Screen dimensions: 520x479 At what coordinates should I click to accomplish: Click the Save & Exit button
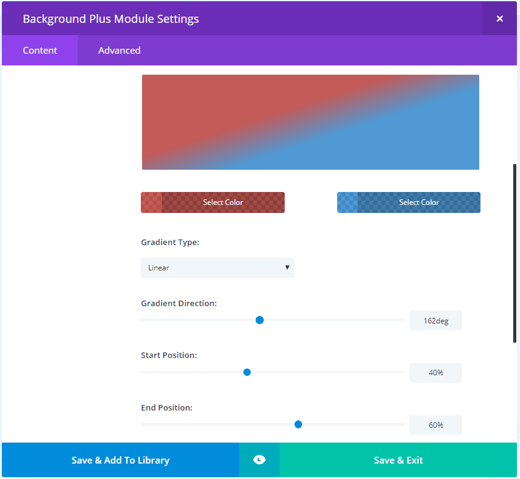(398, 460)
